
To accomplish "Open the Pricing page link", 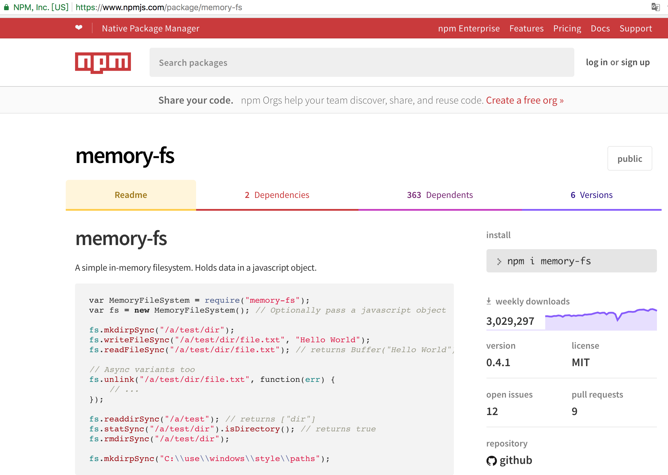I will click(x=567, y=28).
